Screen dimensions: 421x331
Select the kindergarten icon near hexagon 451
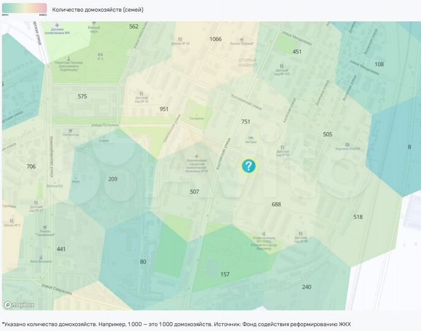(x=281, y=66)
